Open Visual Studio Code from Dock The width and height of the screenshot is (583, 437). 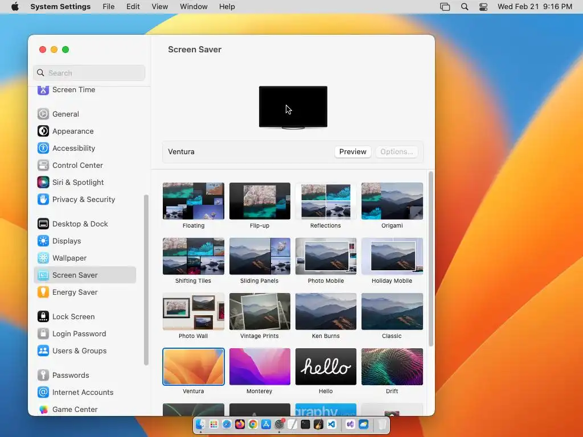click(332, 424)
